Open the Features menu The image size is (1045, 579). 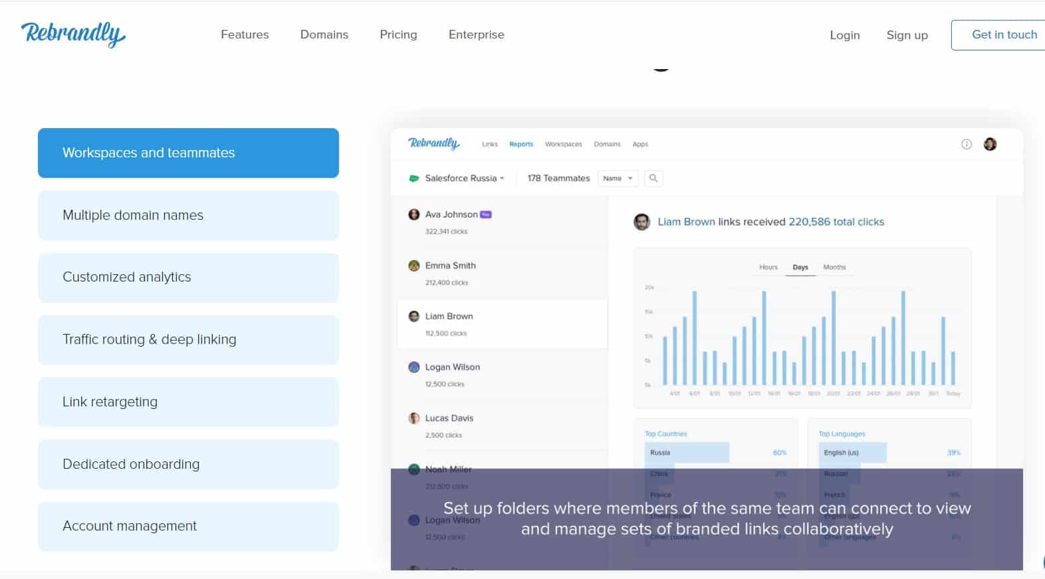coord(245,35)
